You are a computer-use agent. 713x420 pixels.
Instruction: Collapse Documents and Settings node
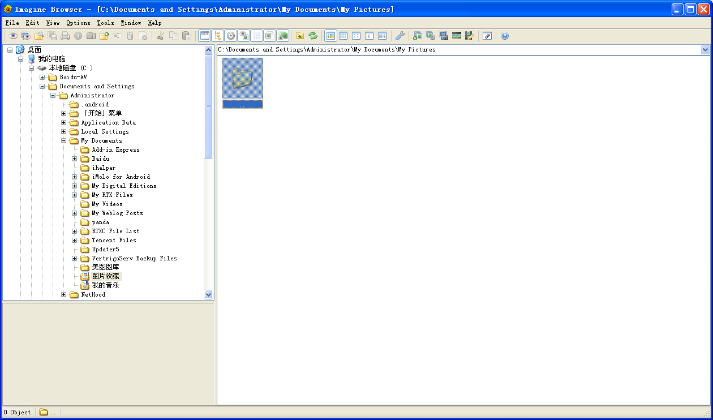coord(42,87)
